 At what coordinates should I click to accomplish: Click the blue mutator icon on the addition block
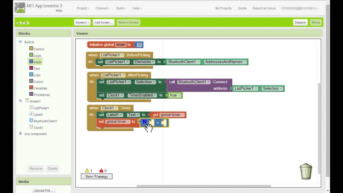tap(145, 122)
